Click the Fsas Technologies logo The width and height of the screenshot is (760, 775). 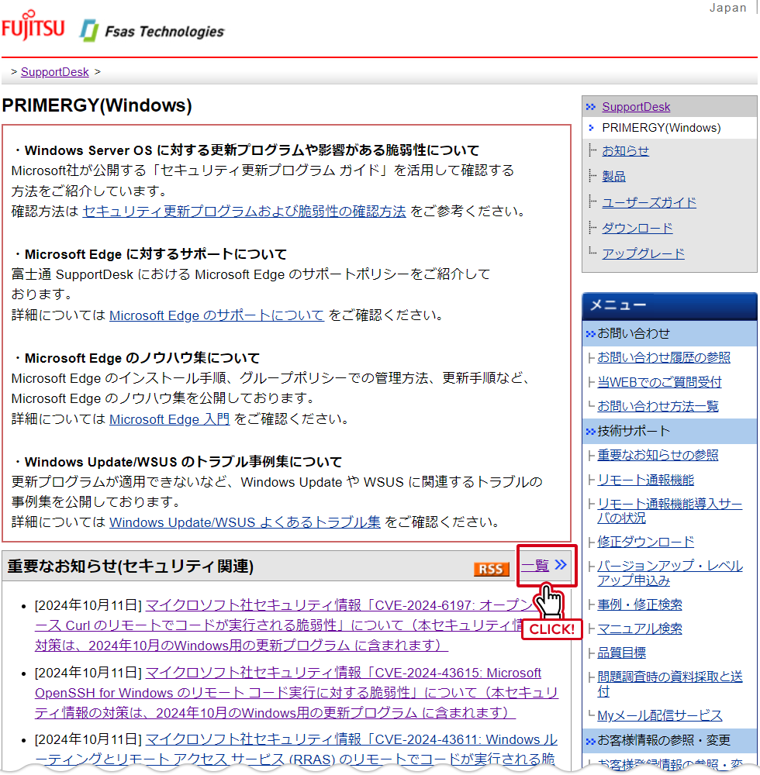152,31
